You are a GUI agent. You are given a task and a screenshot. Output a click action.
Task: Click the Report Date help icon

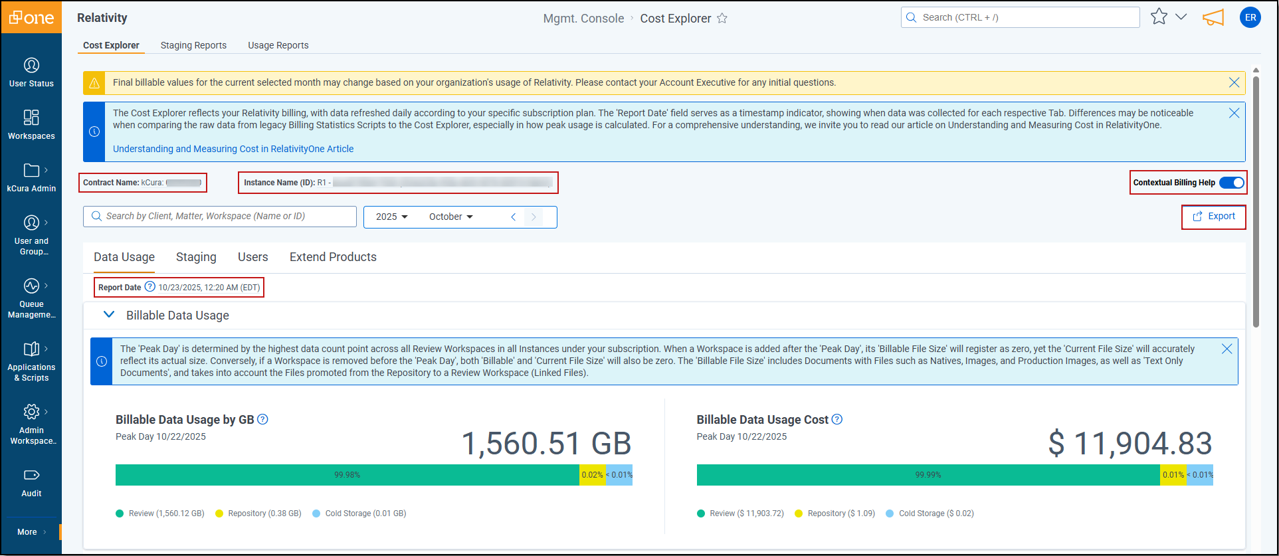click(150, 287)
